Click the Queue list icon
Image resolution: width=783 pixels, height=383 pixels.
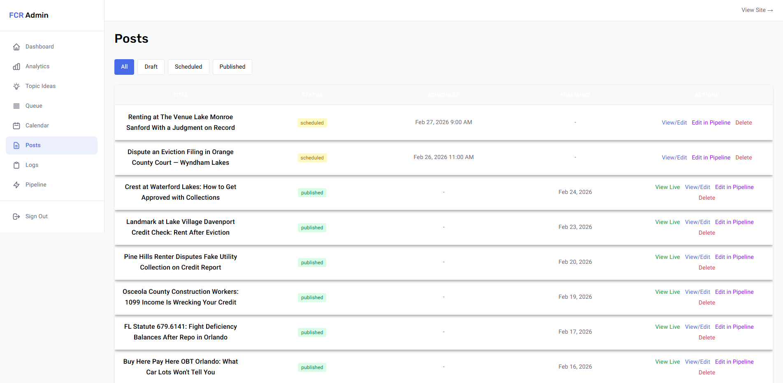(x=16, y=106)
